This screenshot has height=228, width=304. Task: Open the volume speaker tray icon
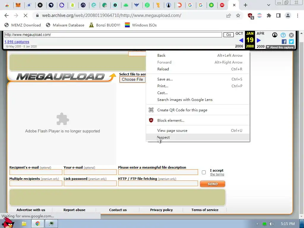(272, 224)
